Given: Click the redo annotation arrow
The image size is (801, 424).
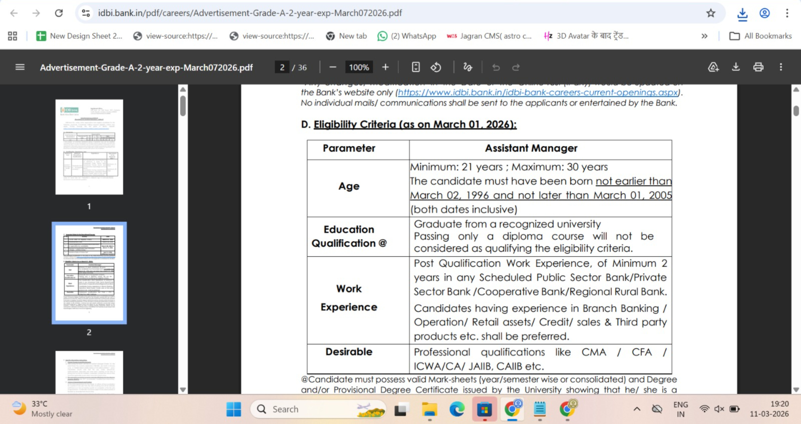Looking at the screenshot, I should (x=516, y=67).
